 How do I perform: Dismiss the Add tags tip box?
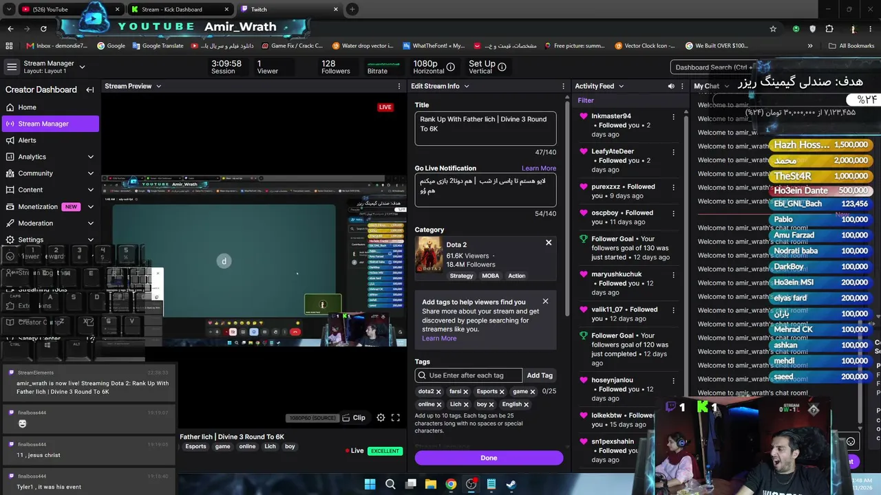coord(545,301)
